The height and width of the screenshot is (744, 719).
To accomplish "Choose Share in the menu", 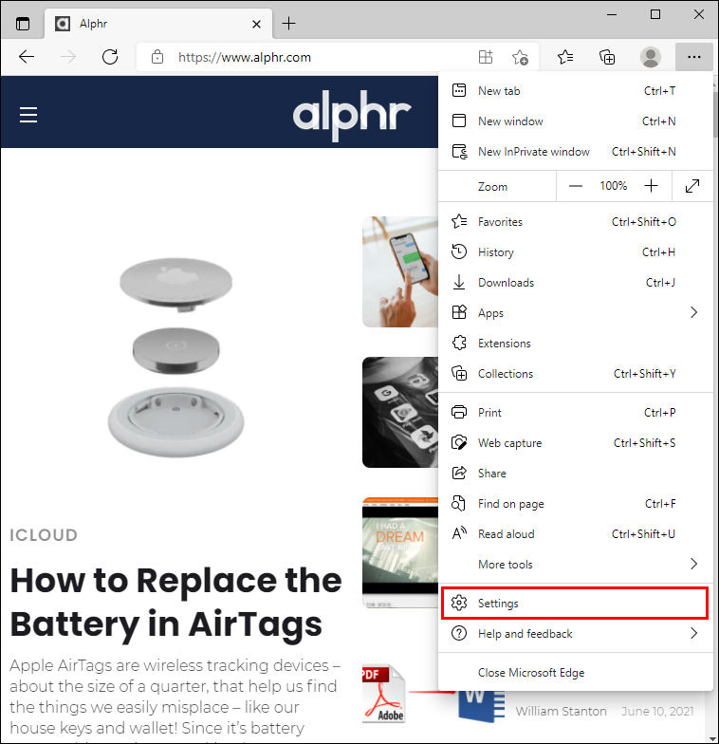I will (x=575, y=473).
